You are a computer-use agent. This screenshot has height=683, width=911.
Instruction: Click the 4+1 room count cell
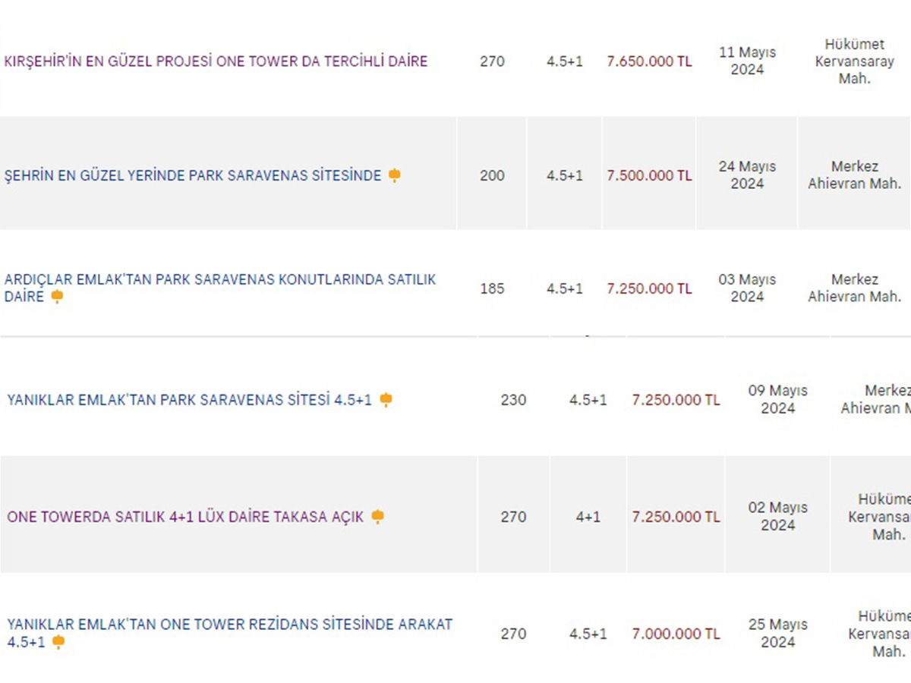pos(588,517)
